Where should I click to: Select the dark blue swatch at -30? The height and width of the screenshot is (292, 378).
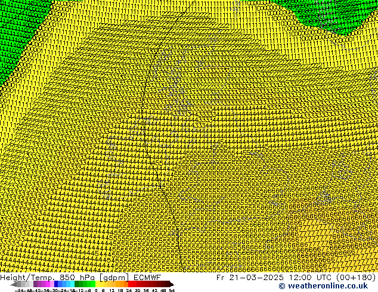(56, 284)
